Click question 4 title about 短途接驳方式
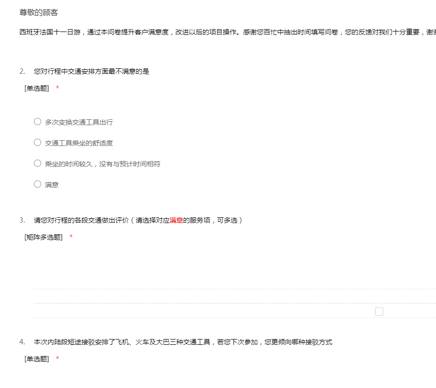Image resolution: width=436 pixels, height=388 pixels. [183, 342]
